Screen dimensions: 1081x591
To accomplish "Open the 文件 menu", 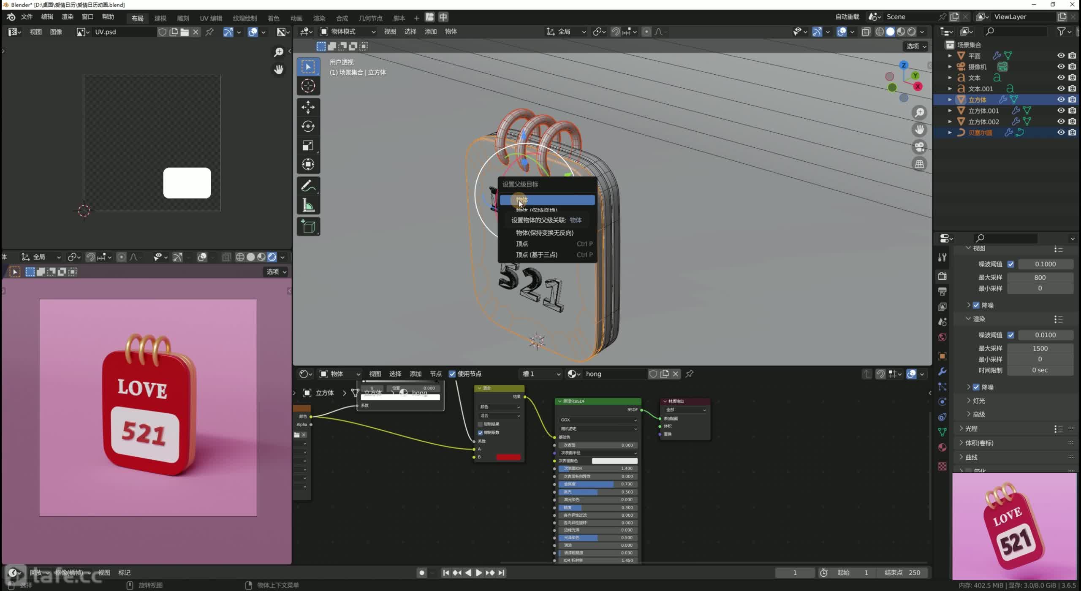I will point(27,17).
